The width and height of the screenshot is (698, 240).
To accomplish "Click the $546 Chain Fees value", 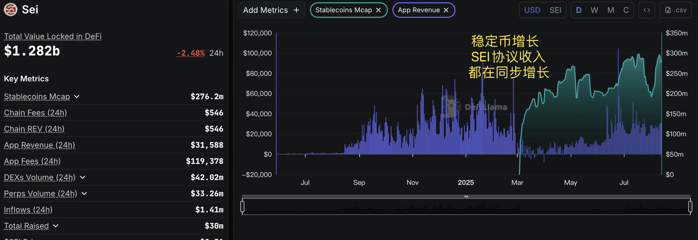I will click(214, 113).
